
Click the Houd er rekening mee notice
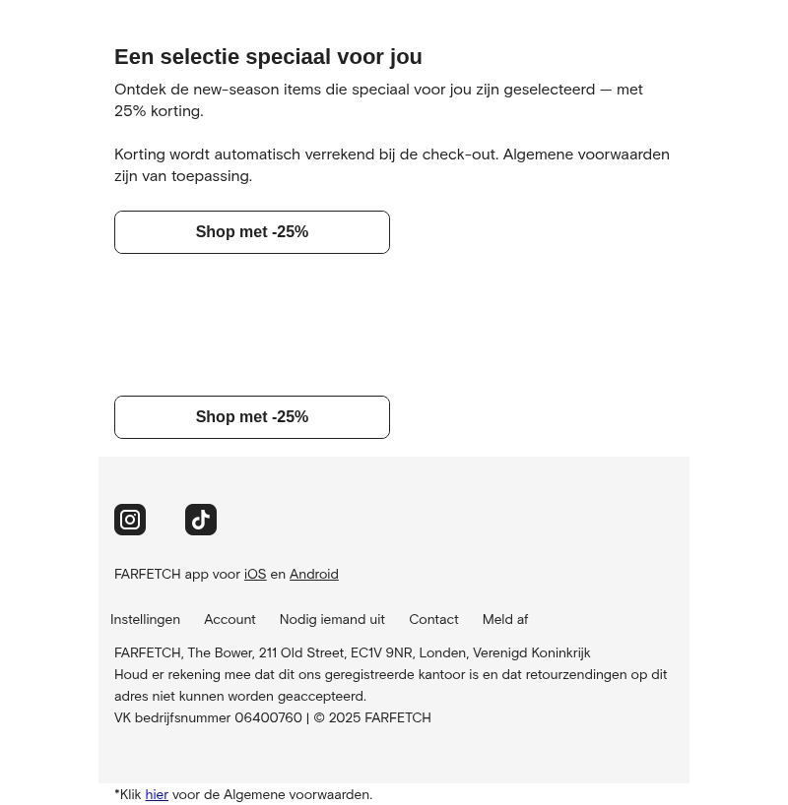pyautogui.click(x=391, y=685)
